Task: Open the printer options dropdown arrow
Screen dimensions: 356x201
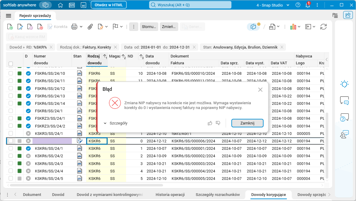Action: coord(81,27)
